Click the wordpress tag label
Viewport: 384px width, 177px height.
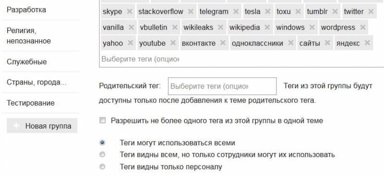(x=338, y=27)
